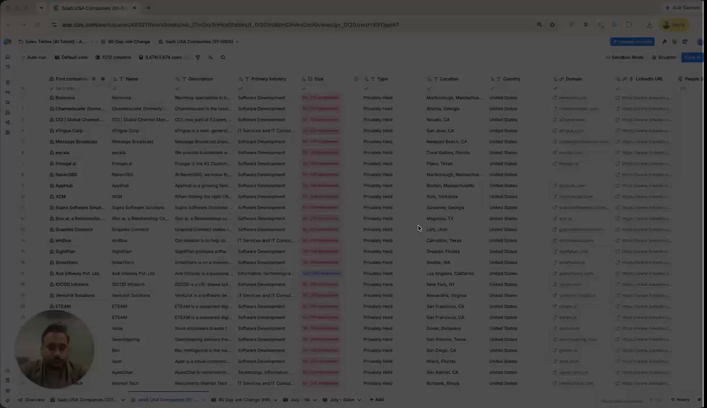Expand the Sales Tables workbook dropdown chevron
Screen dimensions: 707x408
92,41
